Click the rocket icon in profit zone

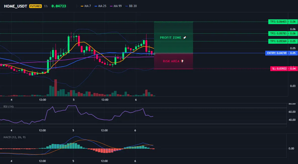(185, 37)
